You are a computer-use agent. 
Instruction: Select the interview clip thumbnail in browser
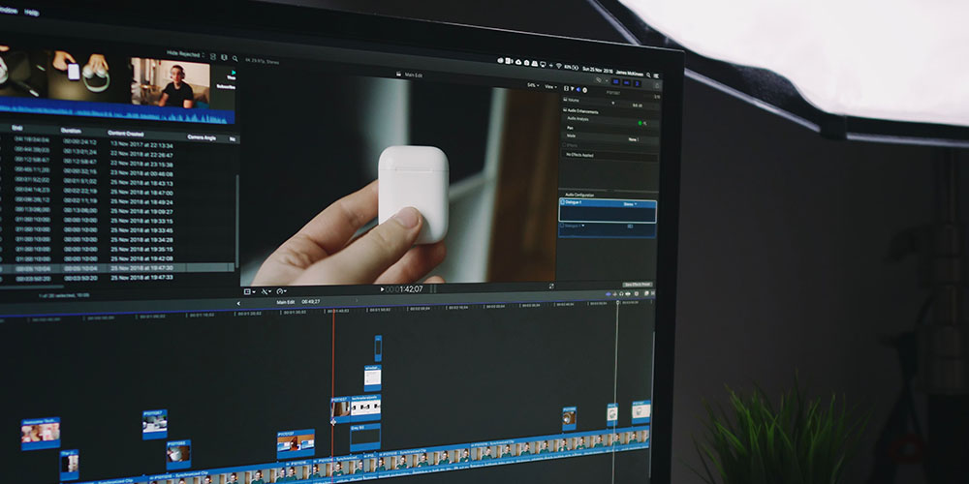[171, 84]
